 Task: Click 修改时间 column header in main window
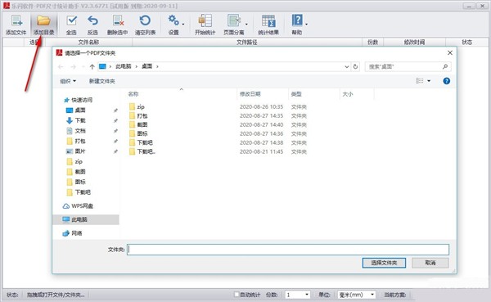414,42
